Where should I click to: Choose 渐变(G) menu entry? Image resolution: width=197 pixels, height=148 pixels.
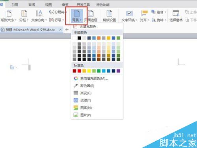coord(97,93)
